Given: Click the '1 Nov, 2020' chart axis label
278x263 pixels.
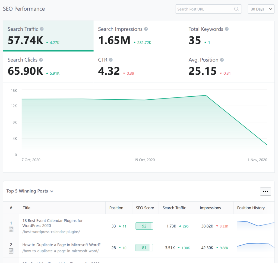Looking at the screenshot, I should click(257, 160).
